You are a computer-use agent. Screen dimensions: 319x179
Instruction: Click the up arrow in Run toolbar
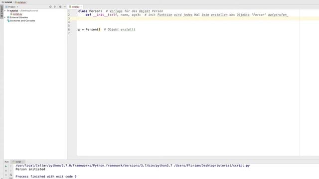[11, 166]
